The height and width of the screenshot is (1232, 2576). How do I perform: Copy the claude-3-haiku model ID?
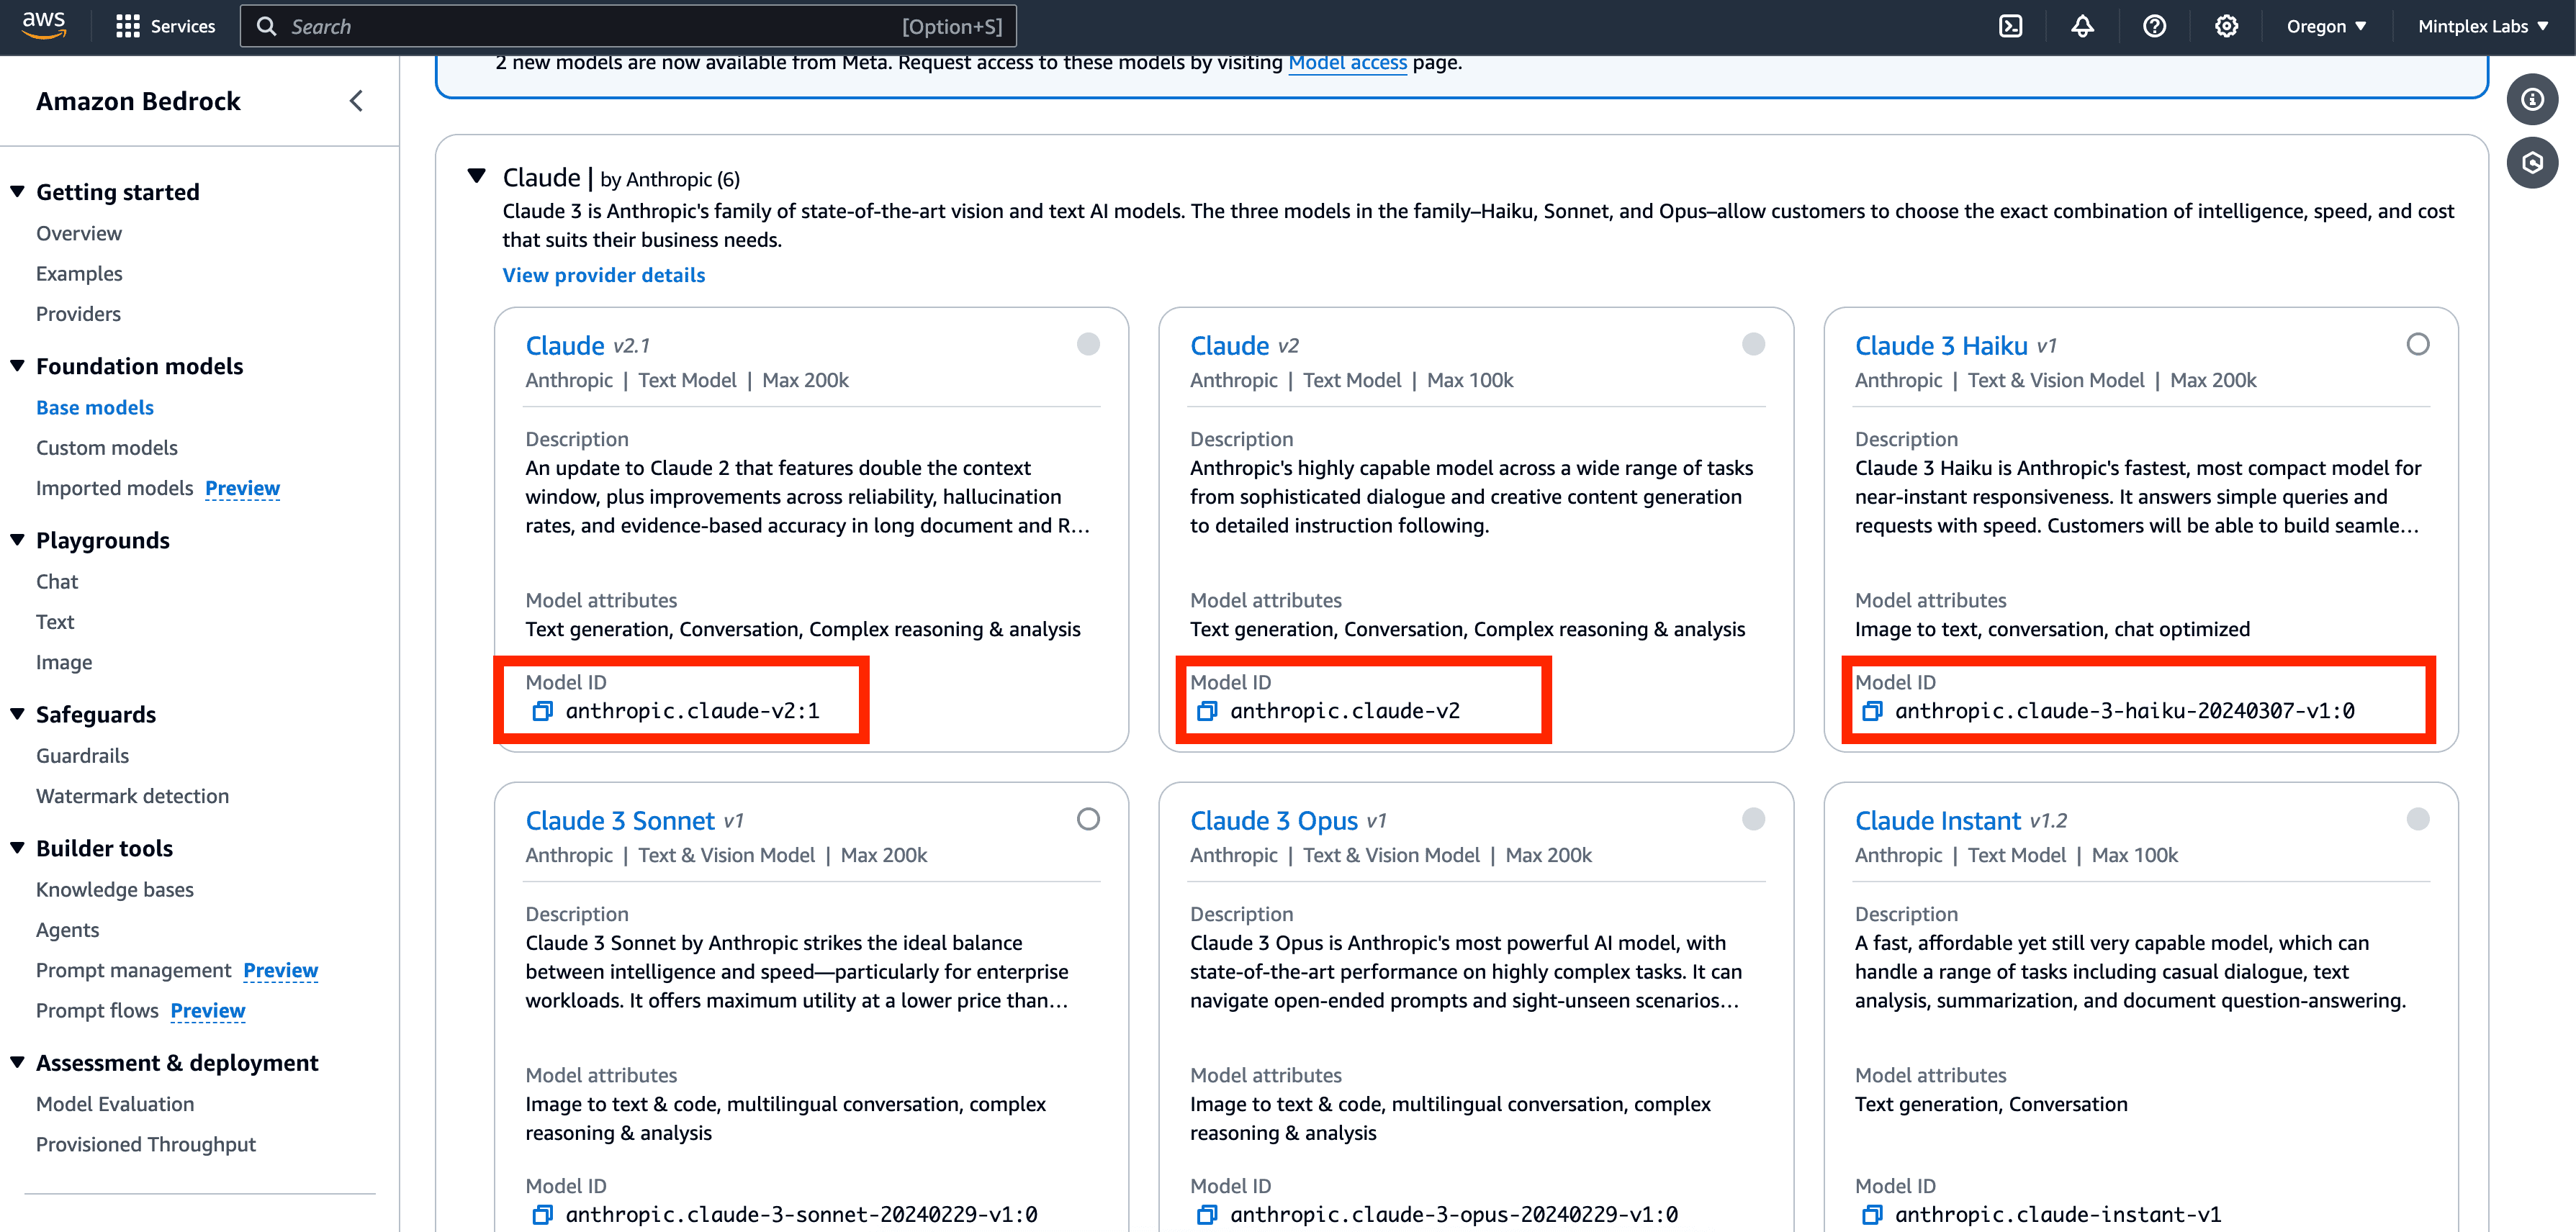(x=1872, y=712)
